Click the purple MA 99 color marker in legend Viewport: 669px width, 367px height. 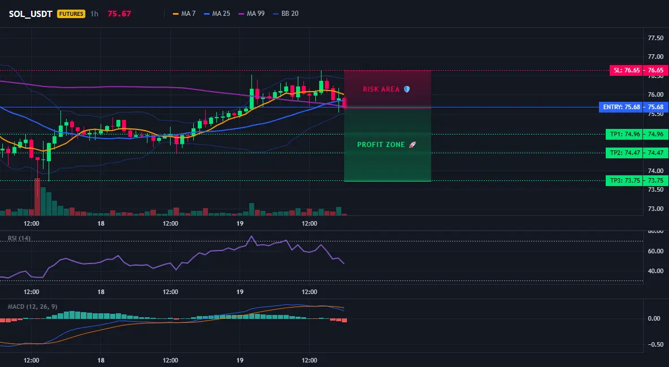pos(241,14)
